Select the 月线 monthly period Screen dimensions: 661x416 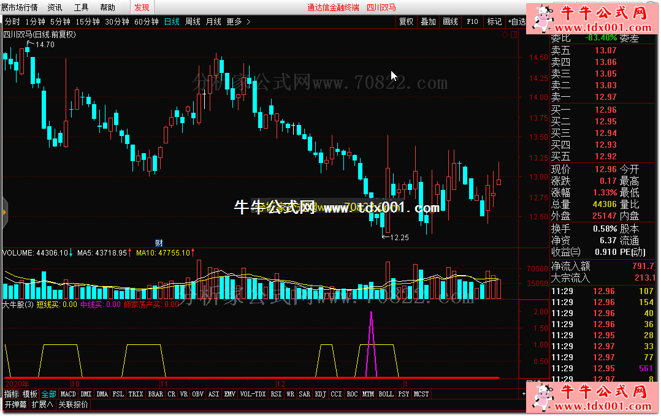pos(213,21)
